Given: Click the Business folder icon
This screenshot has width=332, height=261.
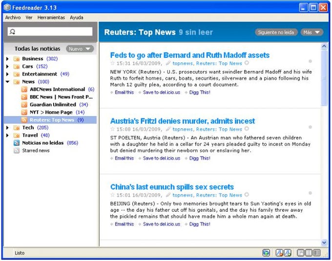Looking at the screenshot, I should [x=17, y=59].
